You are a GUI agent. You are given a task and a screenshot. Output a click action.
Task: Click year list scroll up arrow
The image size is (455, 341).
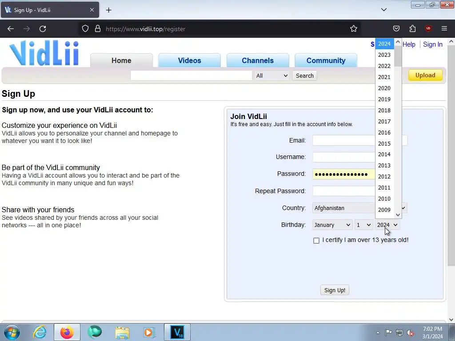pyautogui.click(x=398, y=42)
